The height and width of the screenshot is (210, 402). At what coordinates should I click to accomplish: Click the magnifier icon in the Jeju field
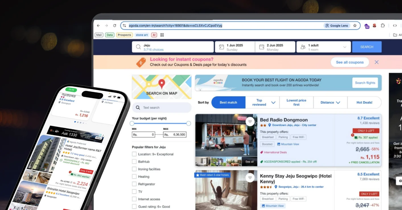click(138, 47)
